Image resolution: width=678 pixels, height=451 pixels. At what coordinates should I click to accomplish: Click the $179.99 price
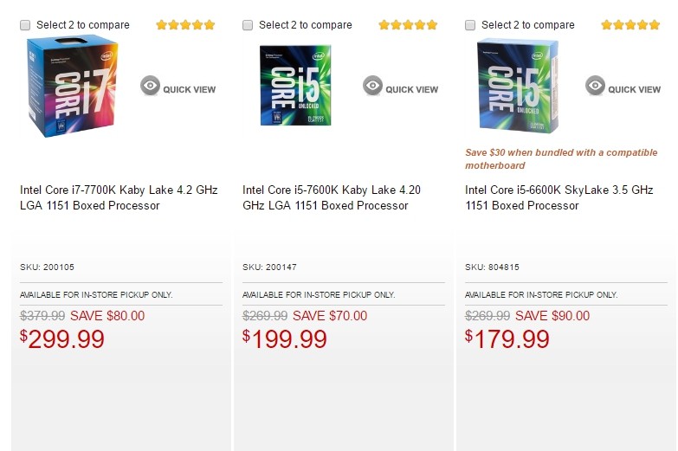tap(507, 339)
